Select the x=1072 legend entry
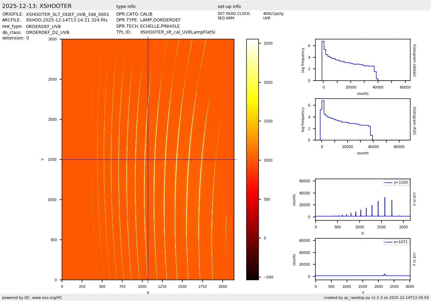 tap(396, 242)
